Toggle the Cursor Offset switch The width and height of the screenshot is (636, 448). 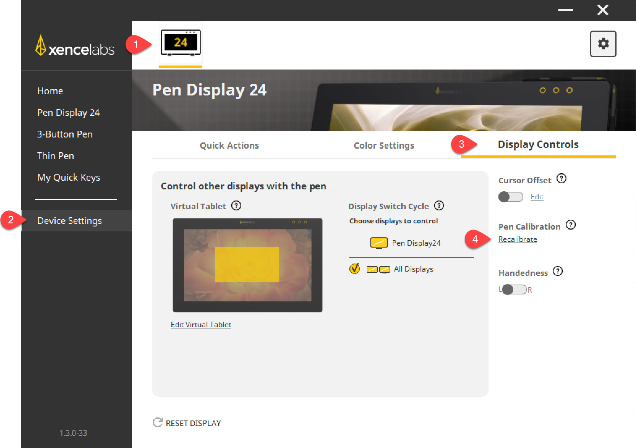pos(510,197)
